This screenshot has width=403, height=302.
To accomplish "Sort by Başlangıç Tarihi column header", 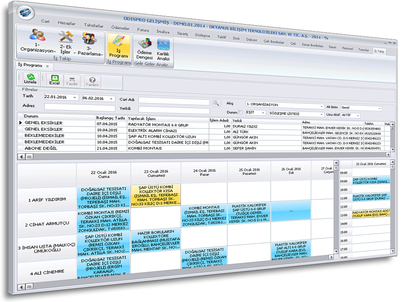I will 111,118.
